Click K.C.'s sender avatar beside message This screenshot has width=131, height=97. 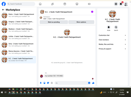(x=42, y=76)
